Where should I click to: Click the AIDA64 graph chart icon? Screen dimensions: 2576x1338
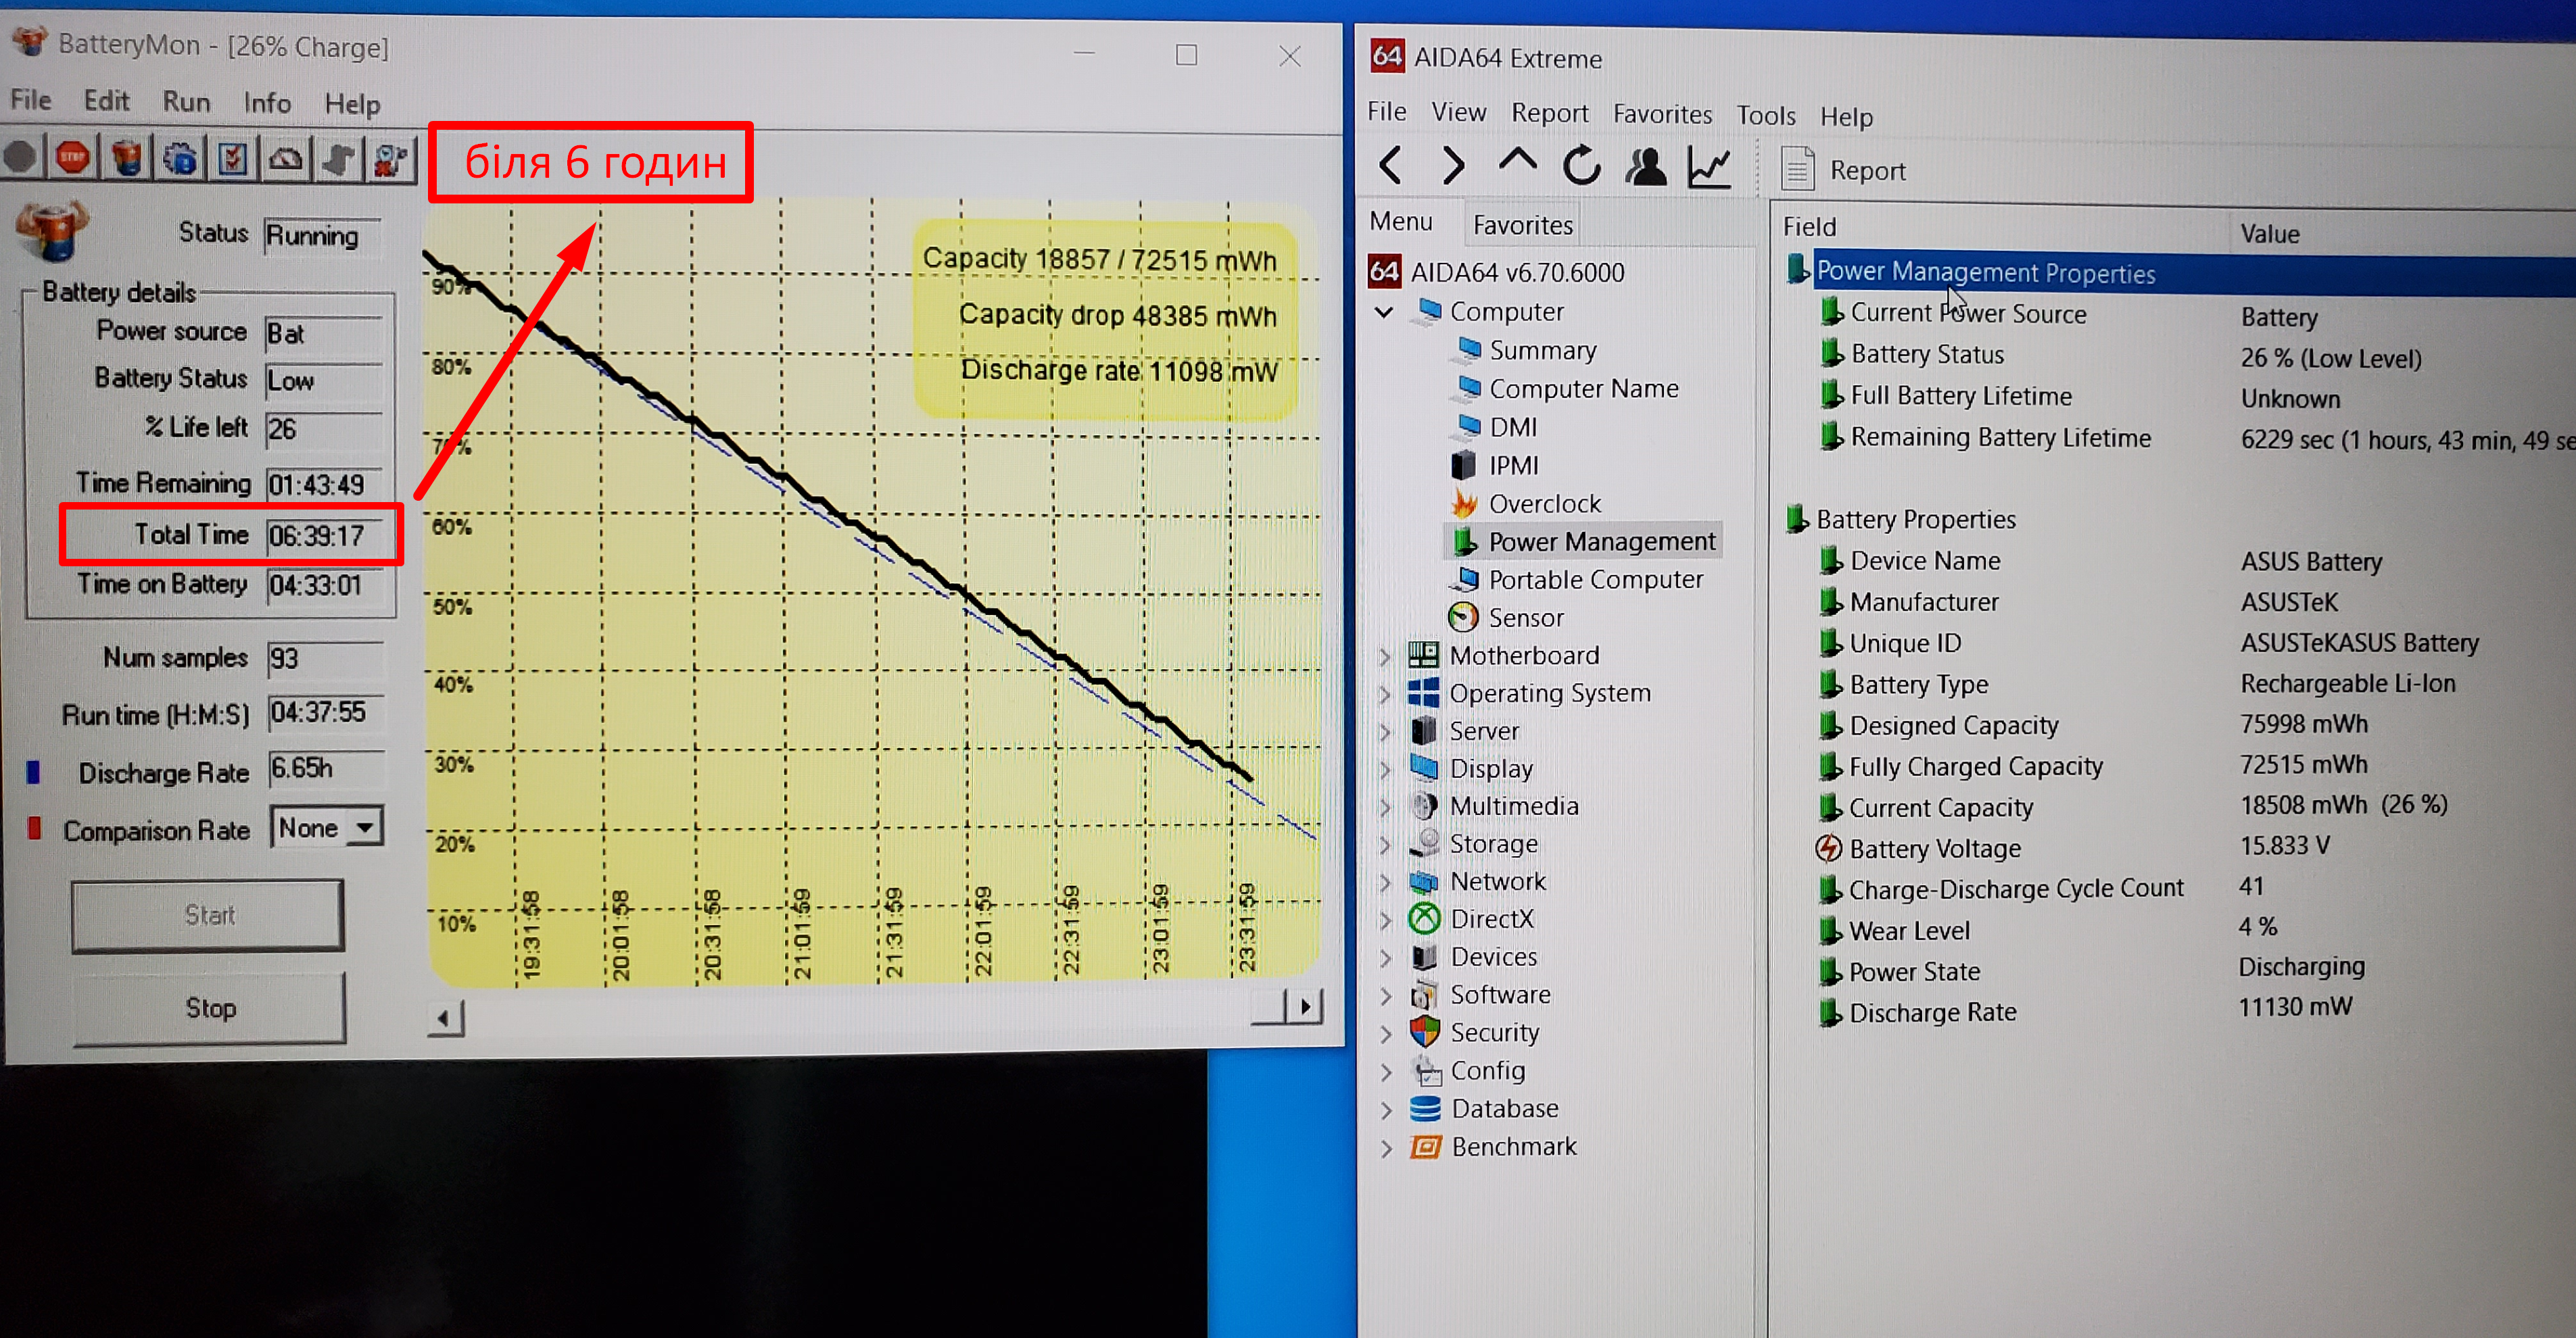[1709, 166]
